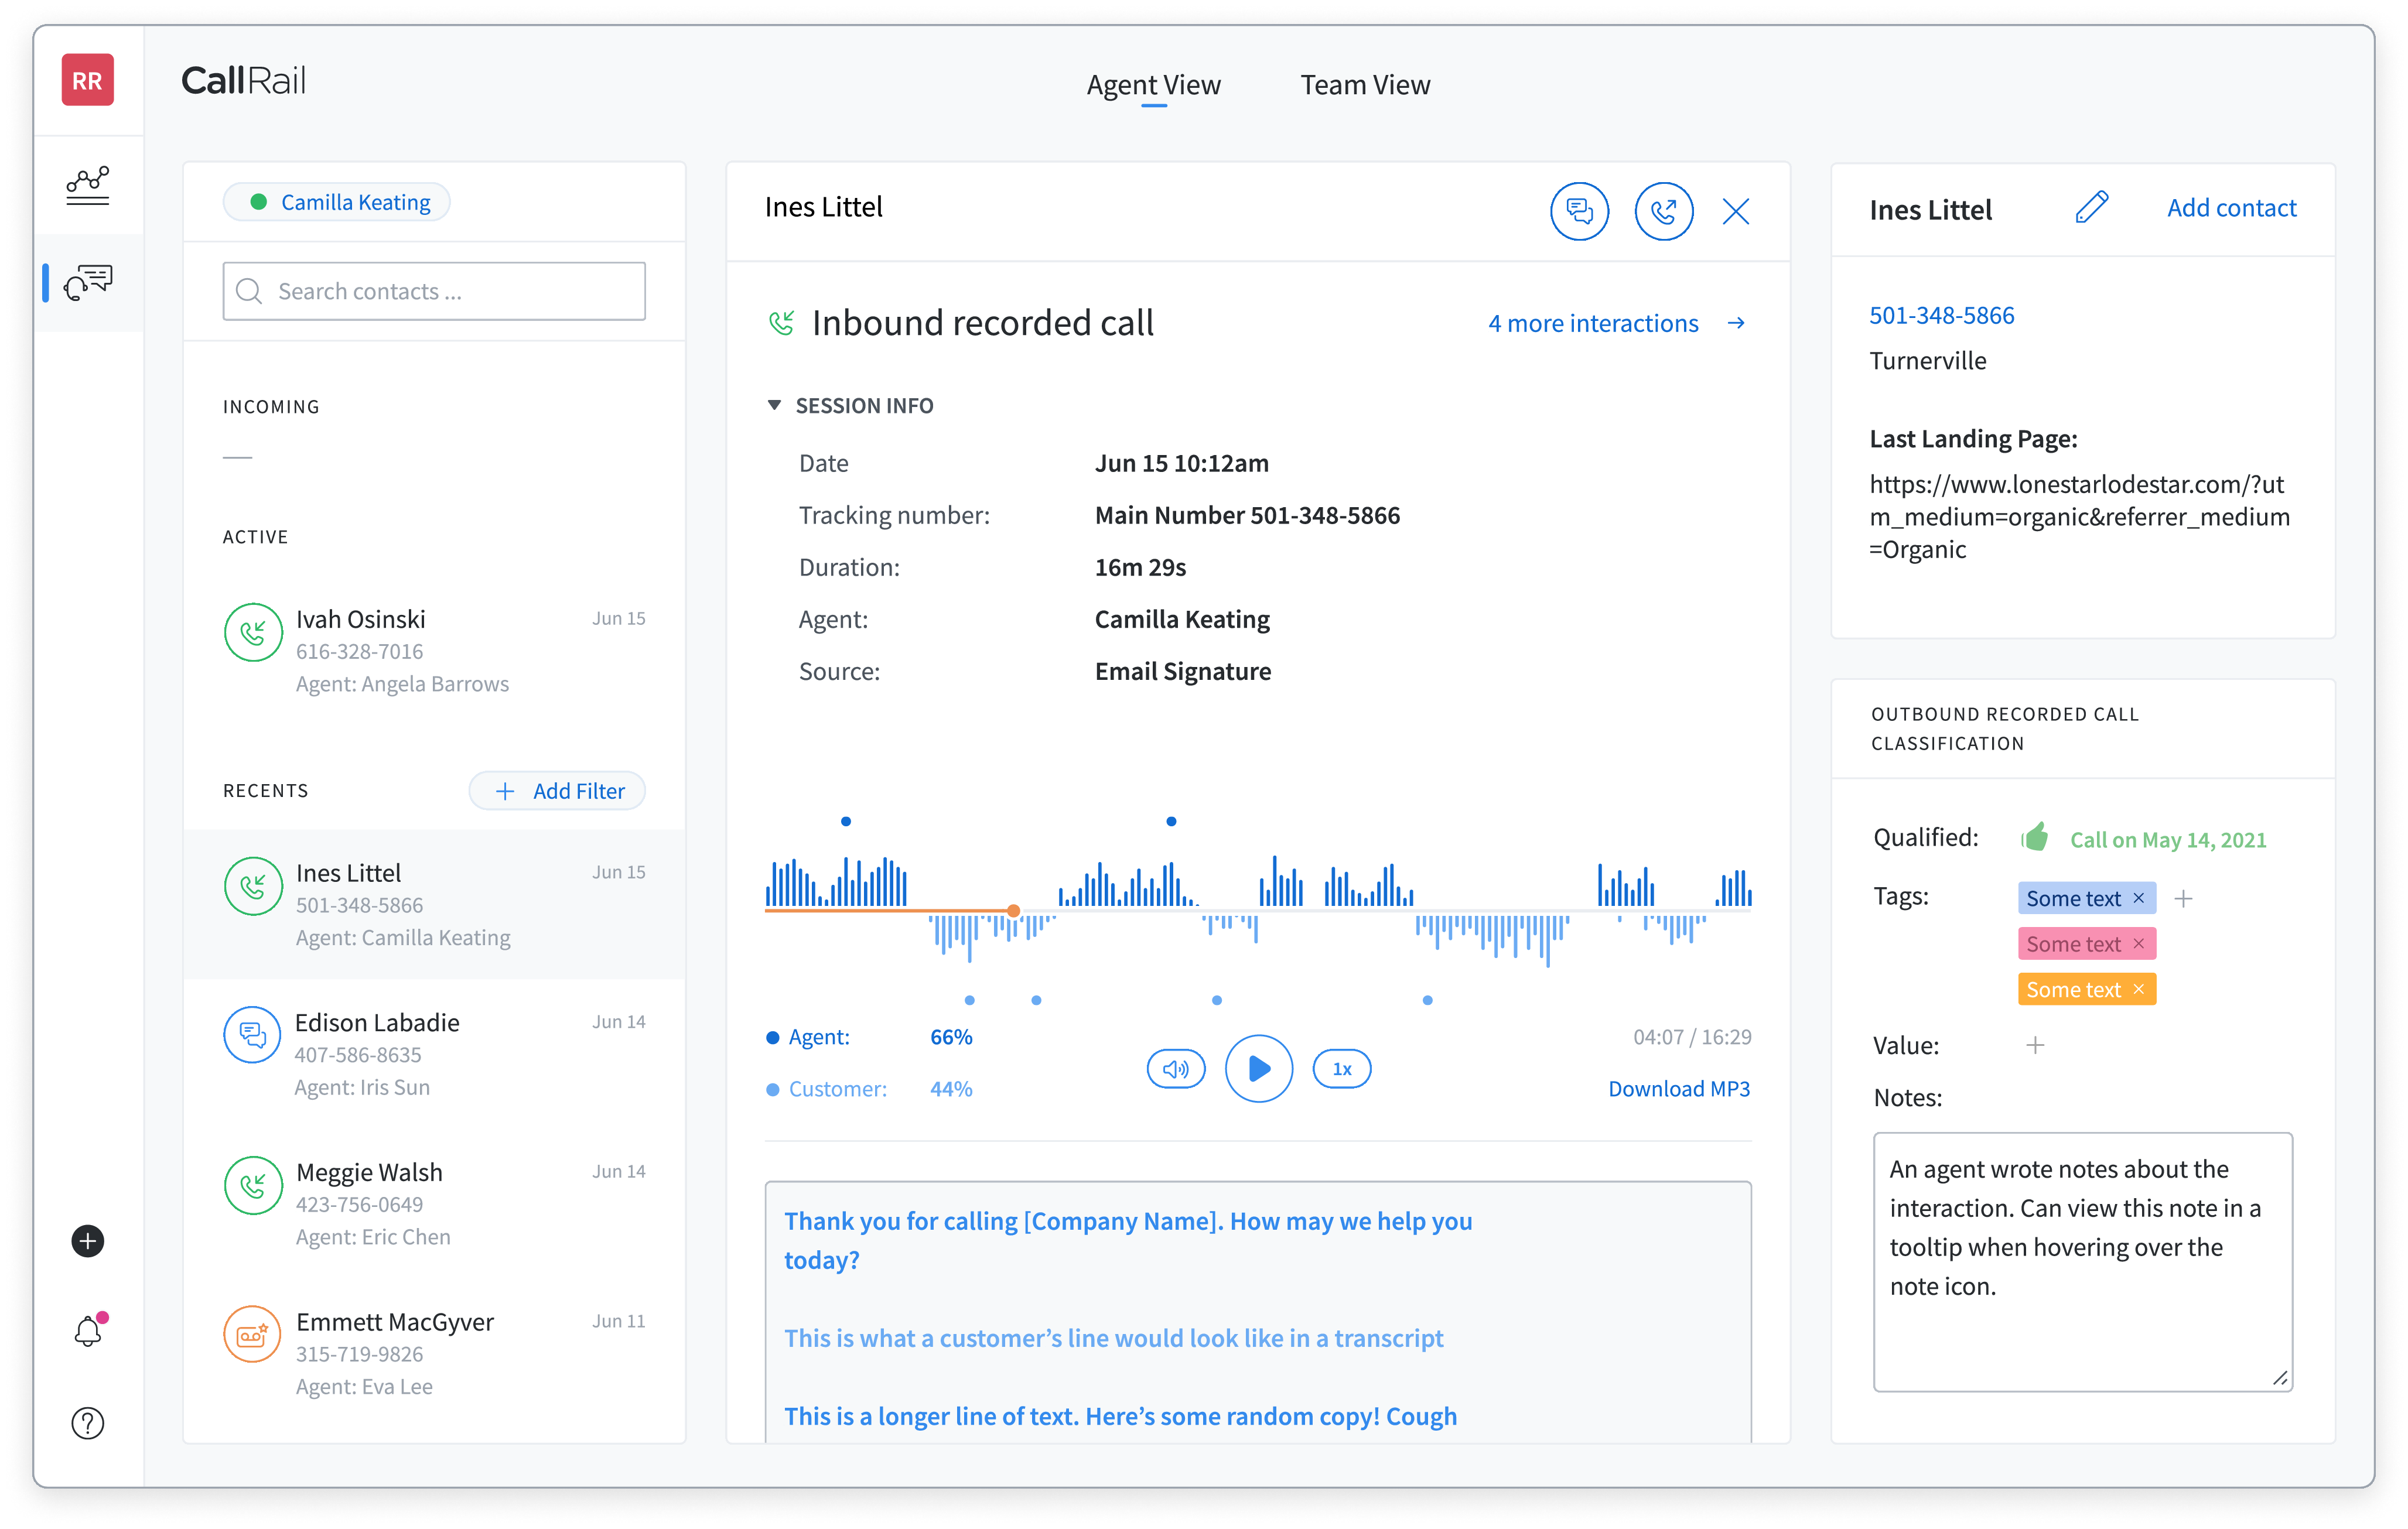Open notifications via the bell icon
The width and height of the screenshot is (2408, 1529).
pos(87,1330)
